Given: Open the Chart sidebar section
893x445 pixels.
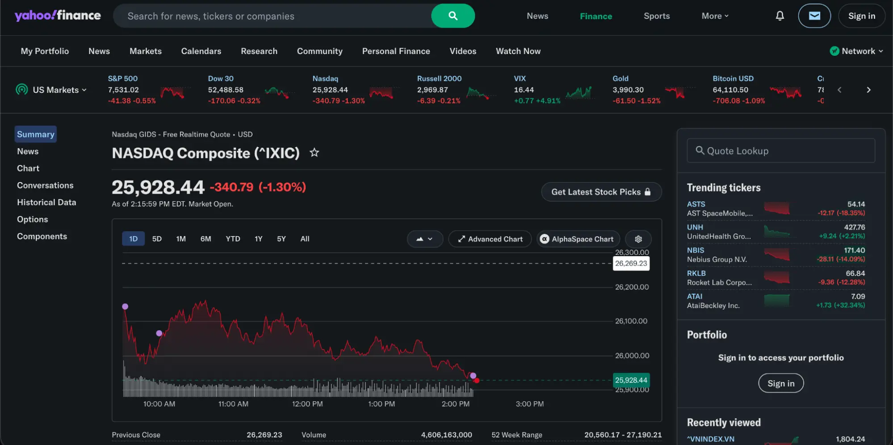Looking at the screenshot, I should coord(28,168).
